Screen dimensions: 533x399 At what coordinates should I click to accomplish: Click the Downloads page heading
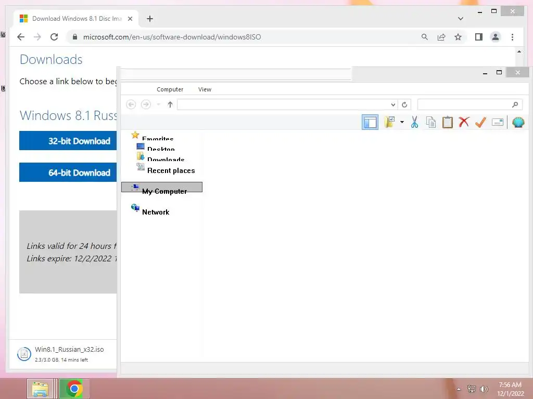51,59
